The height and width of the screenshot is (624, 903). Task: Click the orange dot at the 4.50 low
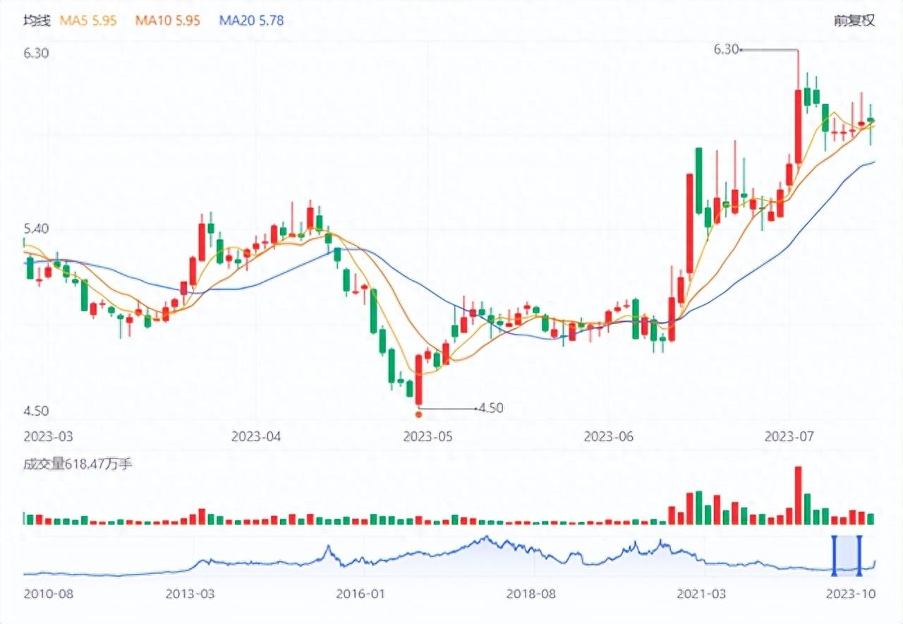pos(419,414)
